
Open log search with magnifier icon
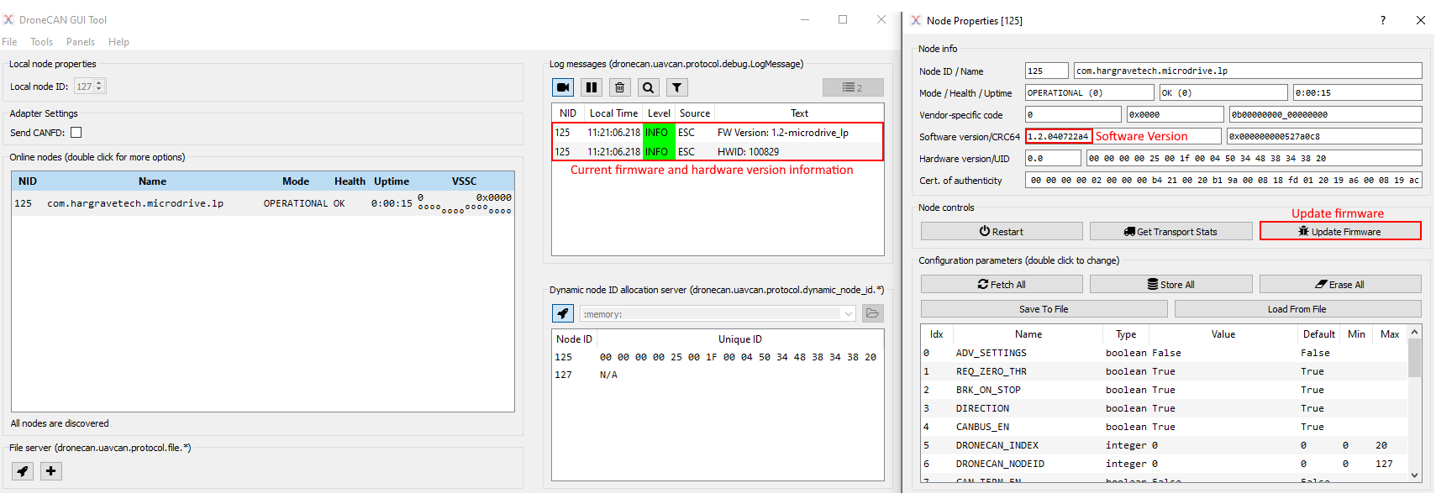click(648, 87)
